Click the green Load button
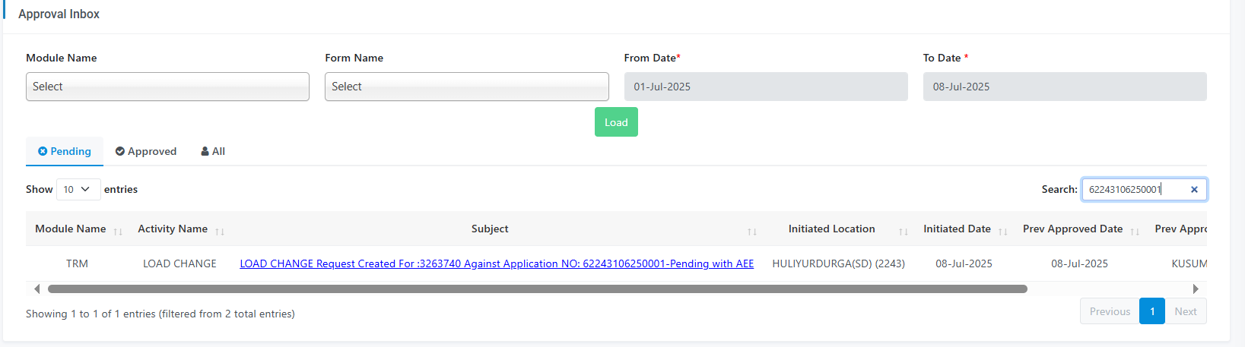Screen dimensions: 1245x347 [616, 122]
